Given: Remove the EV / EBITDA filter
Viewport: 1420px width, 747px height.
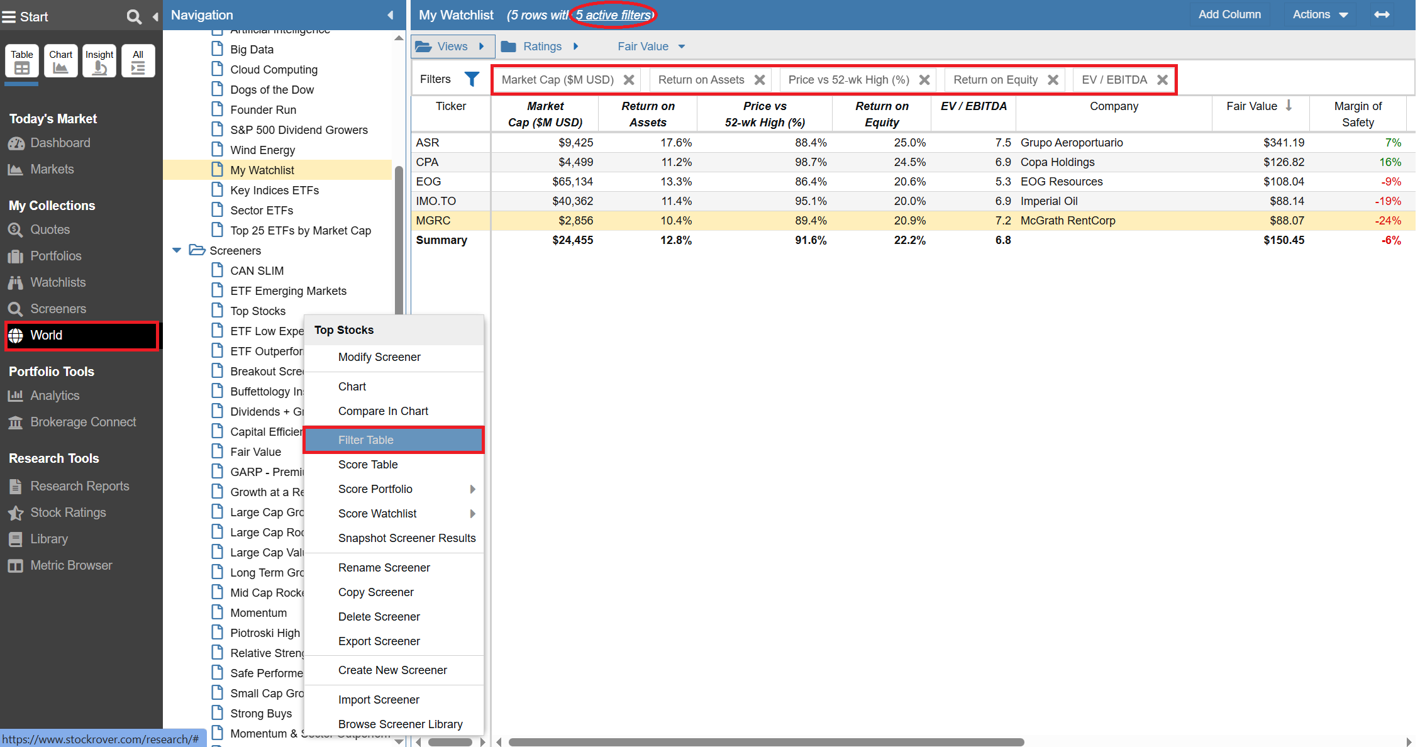Looking at the screenshot, I should click(x=1162, y=80).
